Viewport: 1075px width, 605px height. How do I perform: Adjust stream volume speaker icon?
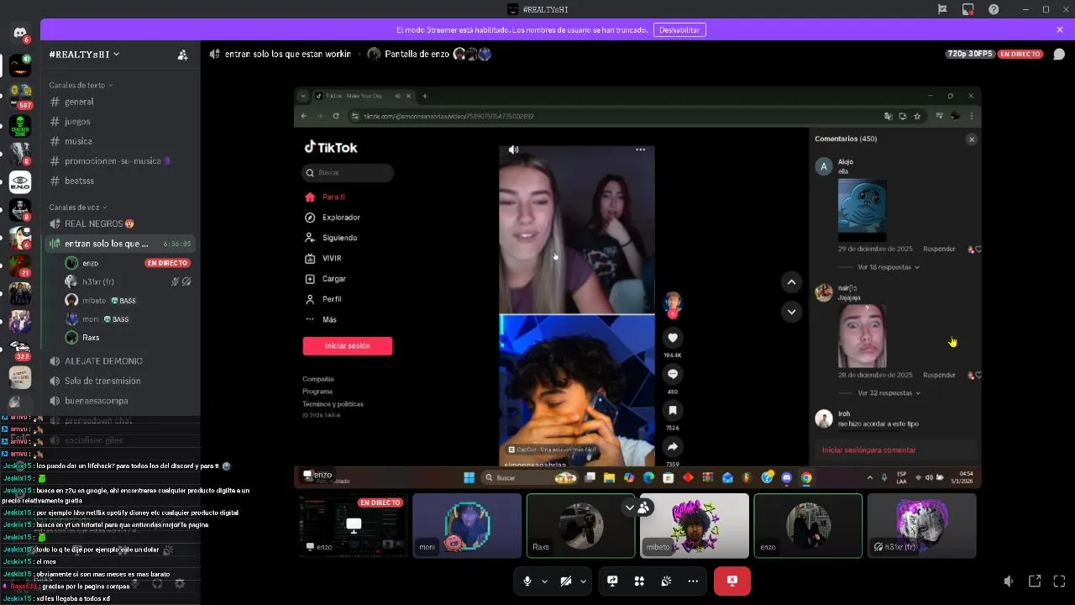[1009, 581]
